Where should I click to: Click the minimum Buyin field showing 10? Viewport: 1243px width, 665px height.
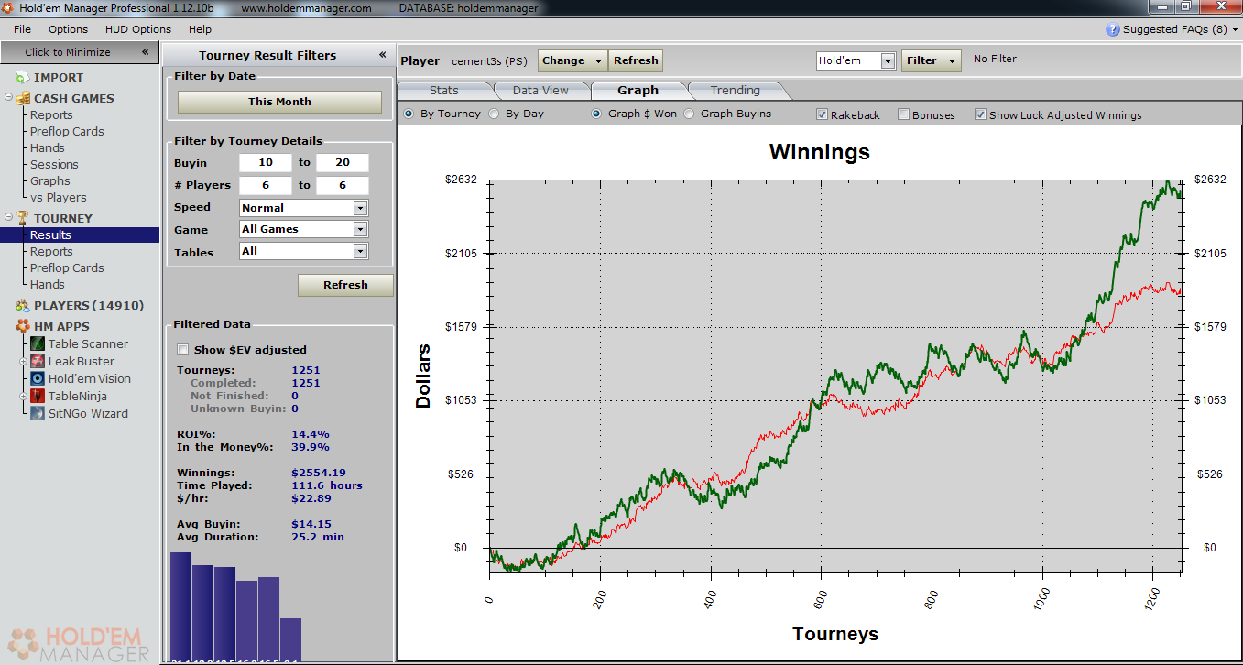266,163
